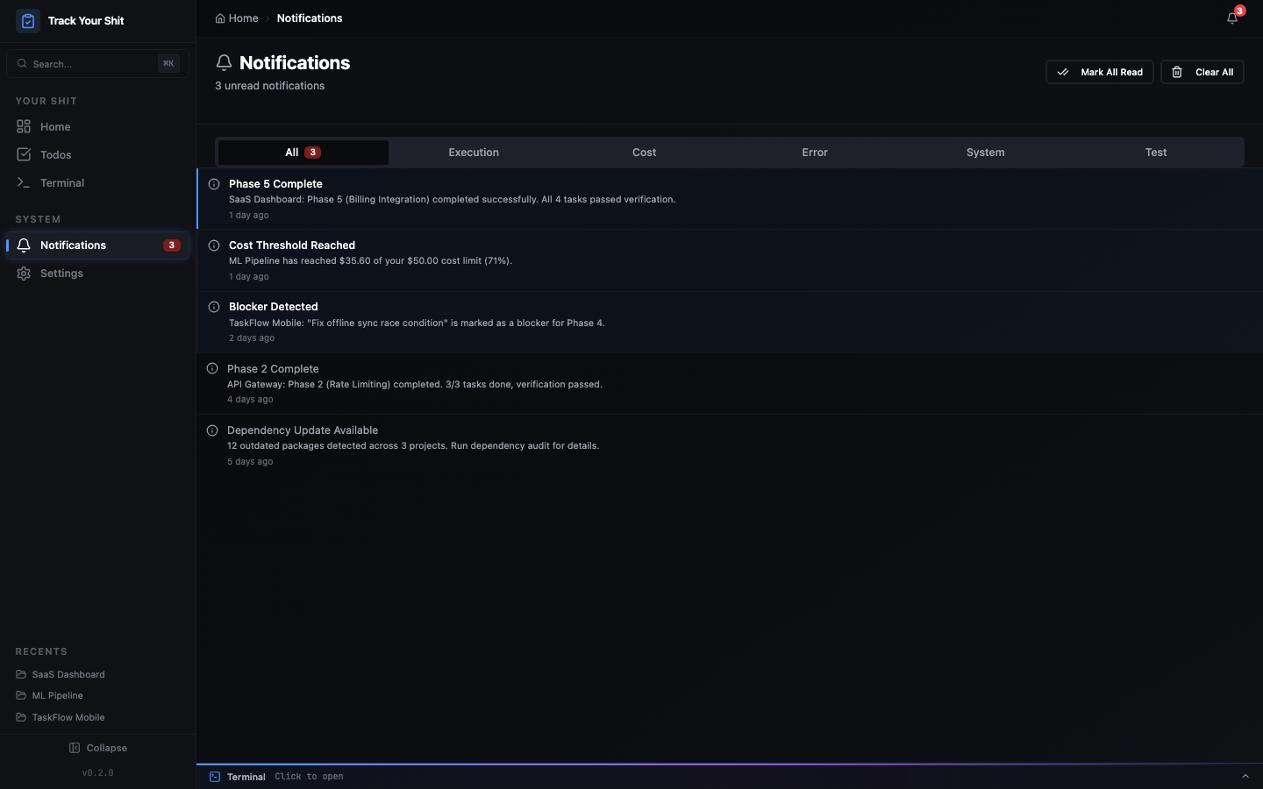Click the trash icon on Clear All
Viewport: 1263px width, 789px height.
pos(1176,71)
